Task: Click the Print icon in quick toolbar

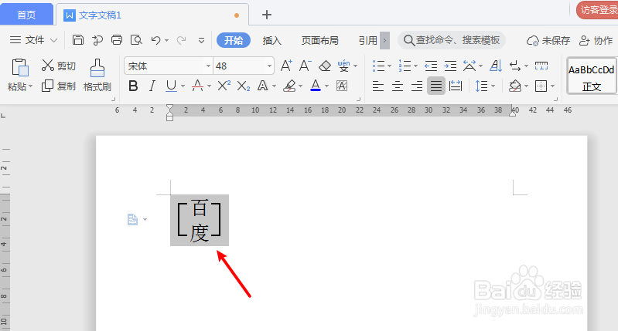Action: [117, 40]
